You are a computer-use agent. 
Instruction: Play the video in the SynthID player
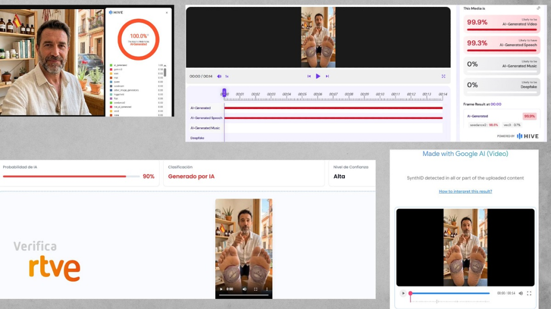pos(403,293)
